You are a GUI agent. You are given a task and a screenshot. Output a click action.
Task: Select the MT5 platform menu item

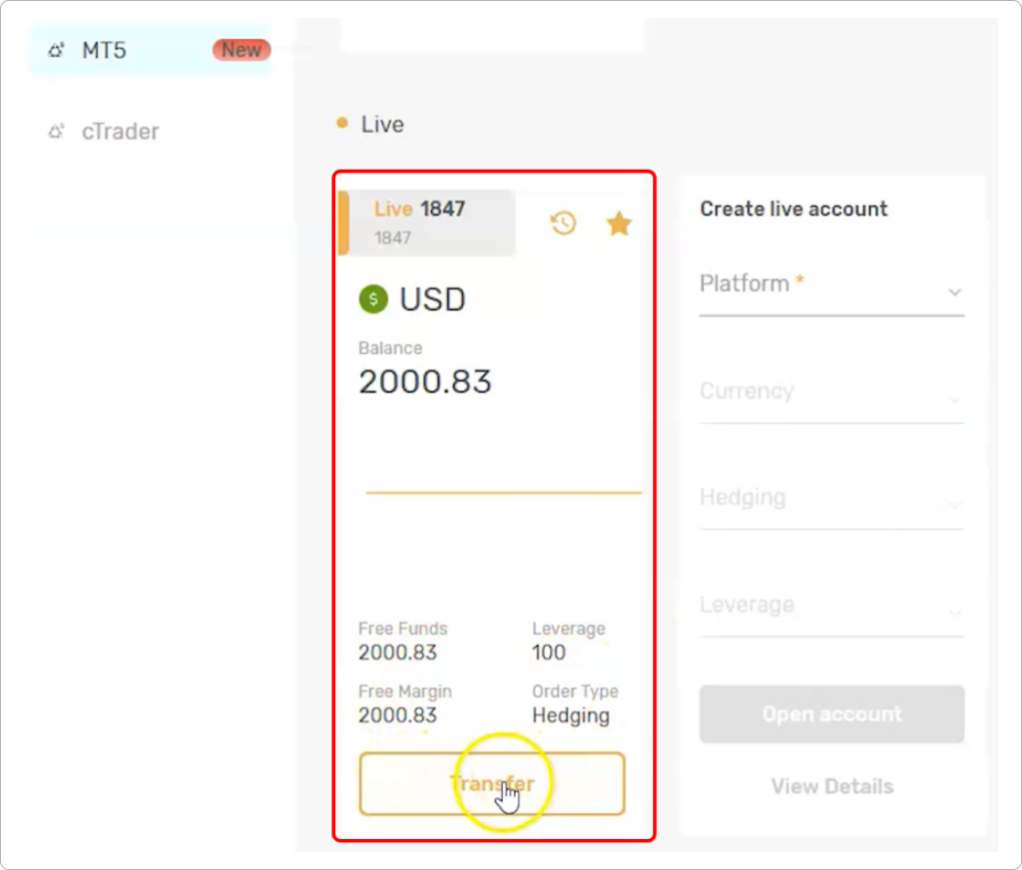pos(151,50)
